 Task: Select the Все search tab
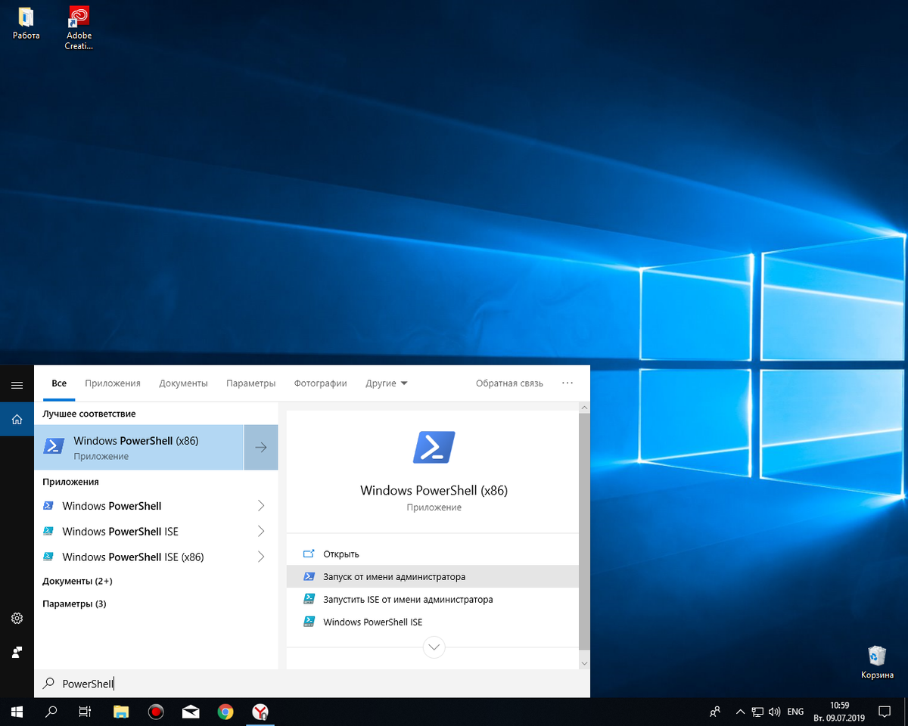[x=59, y=383]
